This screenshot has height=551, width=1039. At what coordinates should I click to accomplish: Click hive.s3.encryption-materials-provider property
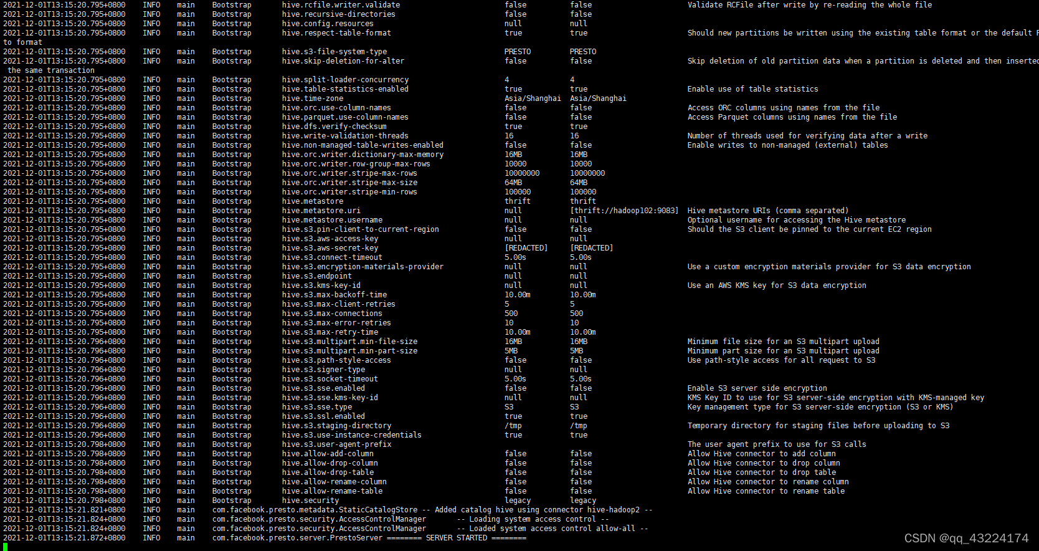(363, 267)
